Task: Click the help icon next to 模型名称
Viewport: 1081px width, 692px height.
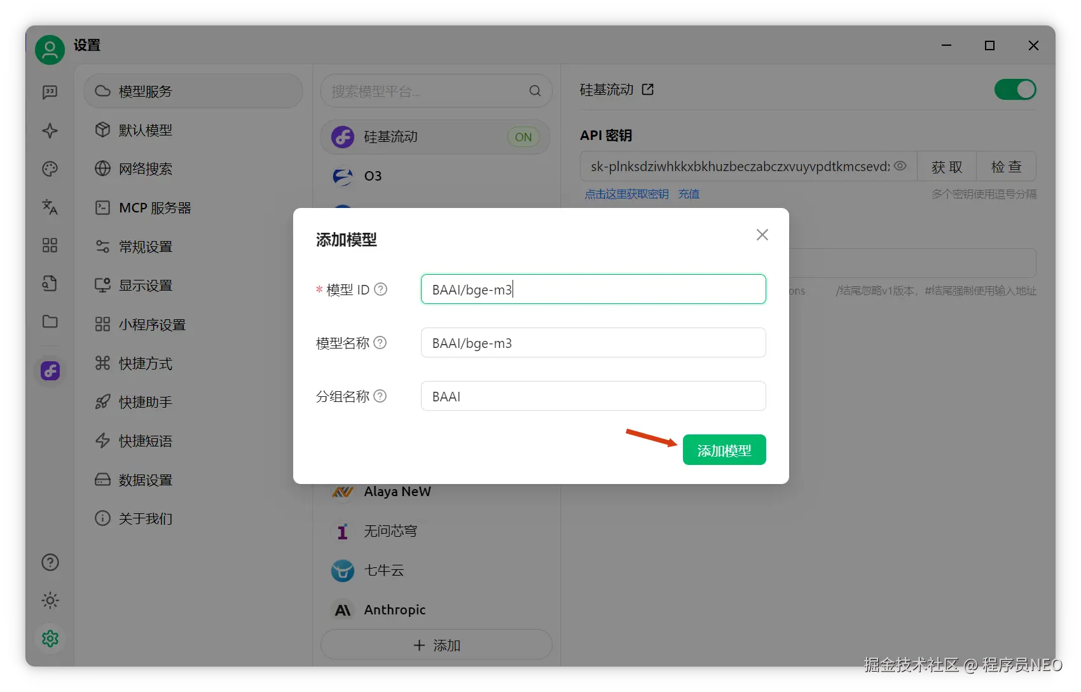Action: (x=380, y=343)
